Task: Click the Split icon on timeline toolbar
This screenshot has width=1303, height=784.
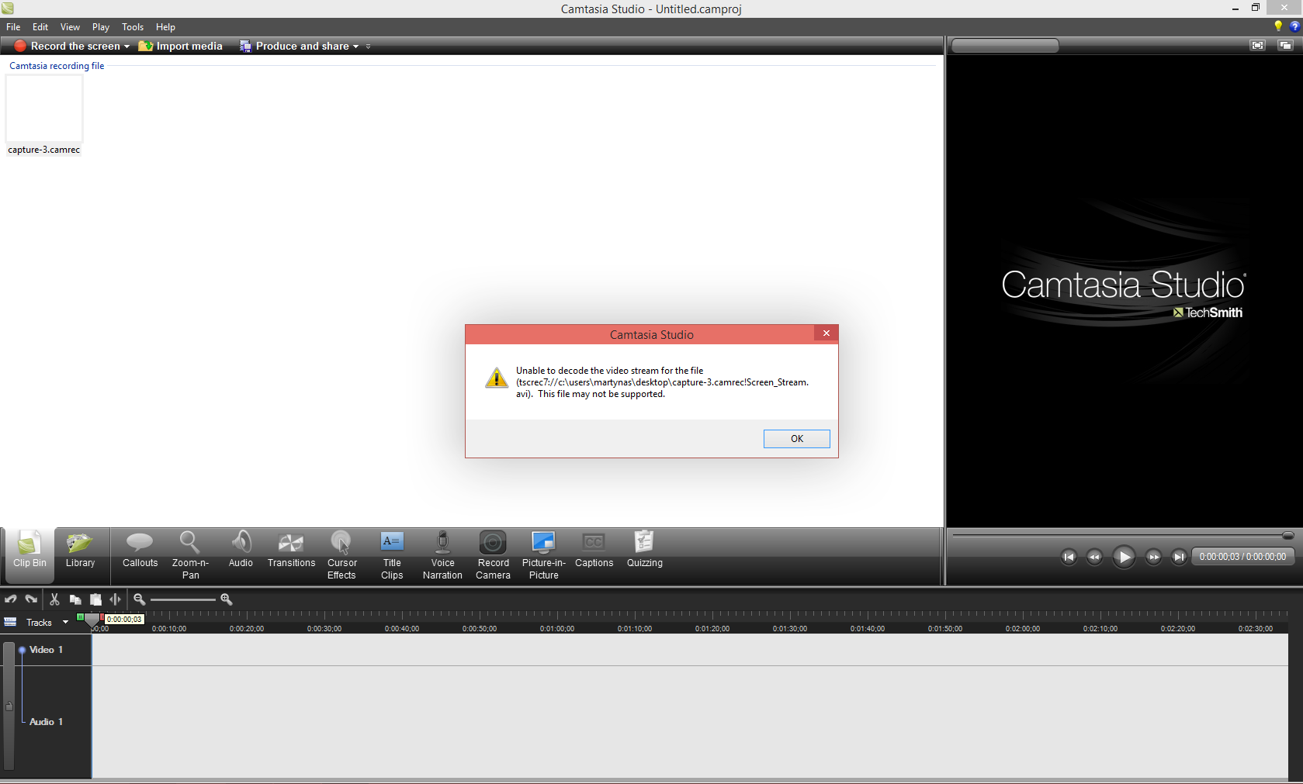Action: pyautogui.click(x=115, y=599)
